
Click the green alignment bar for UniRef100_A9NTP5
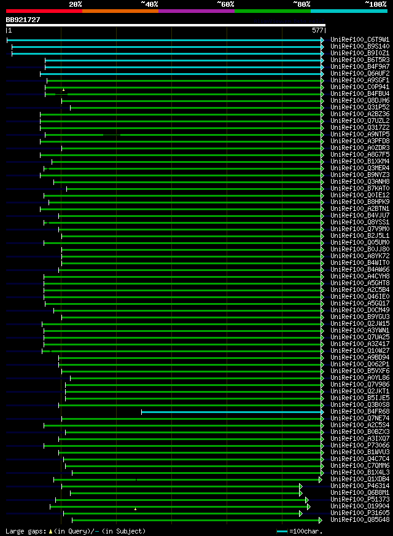[x=183, y=135]
